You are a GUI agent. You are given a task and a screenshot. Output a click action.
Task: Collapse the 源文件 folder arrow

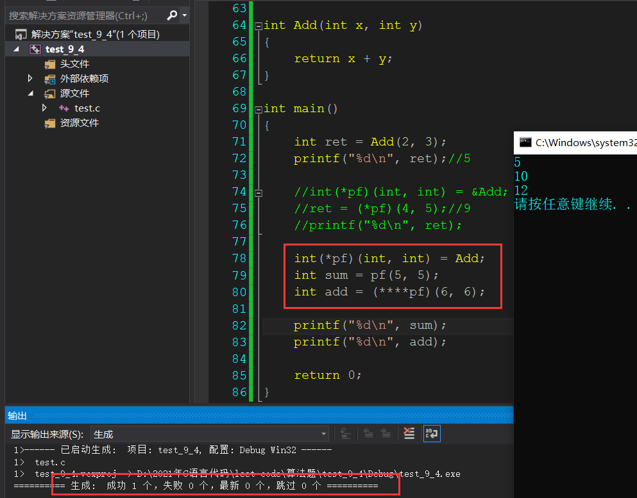click(31, 94)
